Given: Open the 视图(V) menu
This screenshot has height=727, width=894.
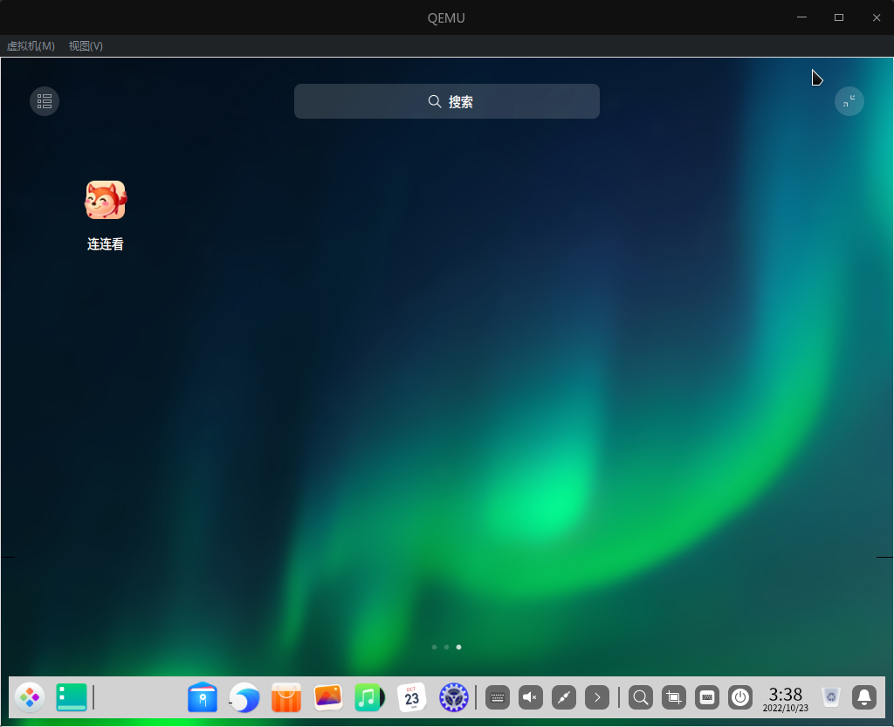Looking at the screenshot, I should click(86, 46).
